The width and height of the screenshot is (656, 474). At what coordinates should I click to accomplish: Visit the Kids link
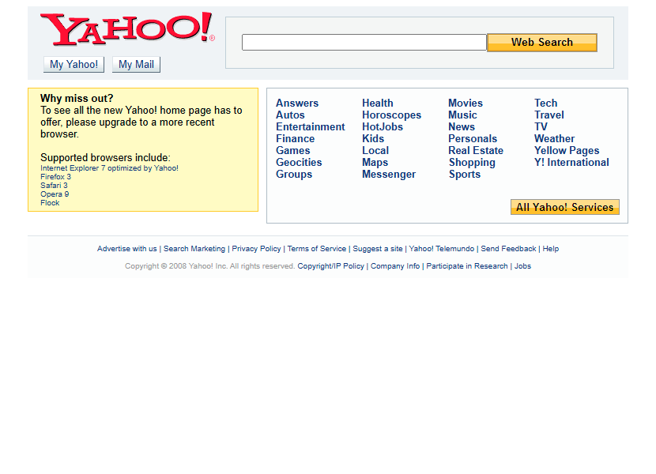(373, 138)
